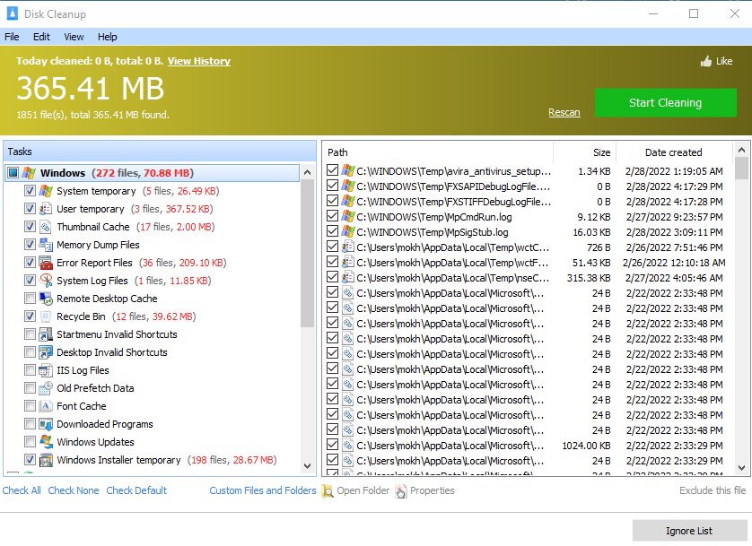752x546 pixels.
Task: Click Exclude this file
Action: click(713, 490)
